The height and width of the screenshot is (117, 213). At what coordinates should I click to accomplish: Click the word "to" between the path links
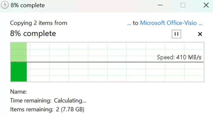tap(135, 23)
